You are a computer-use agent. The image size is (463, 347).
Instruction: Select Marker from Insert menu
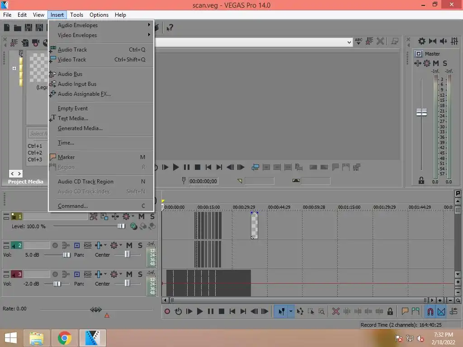pyautogui.click(x=101, y=157)
